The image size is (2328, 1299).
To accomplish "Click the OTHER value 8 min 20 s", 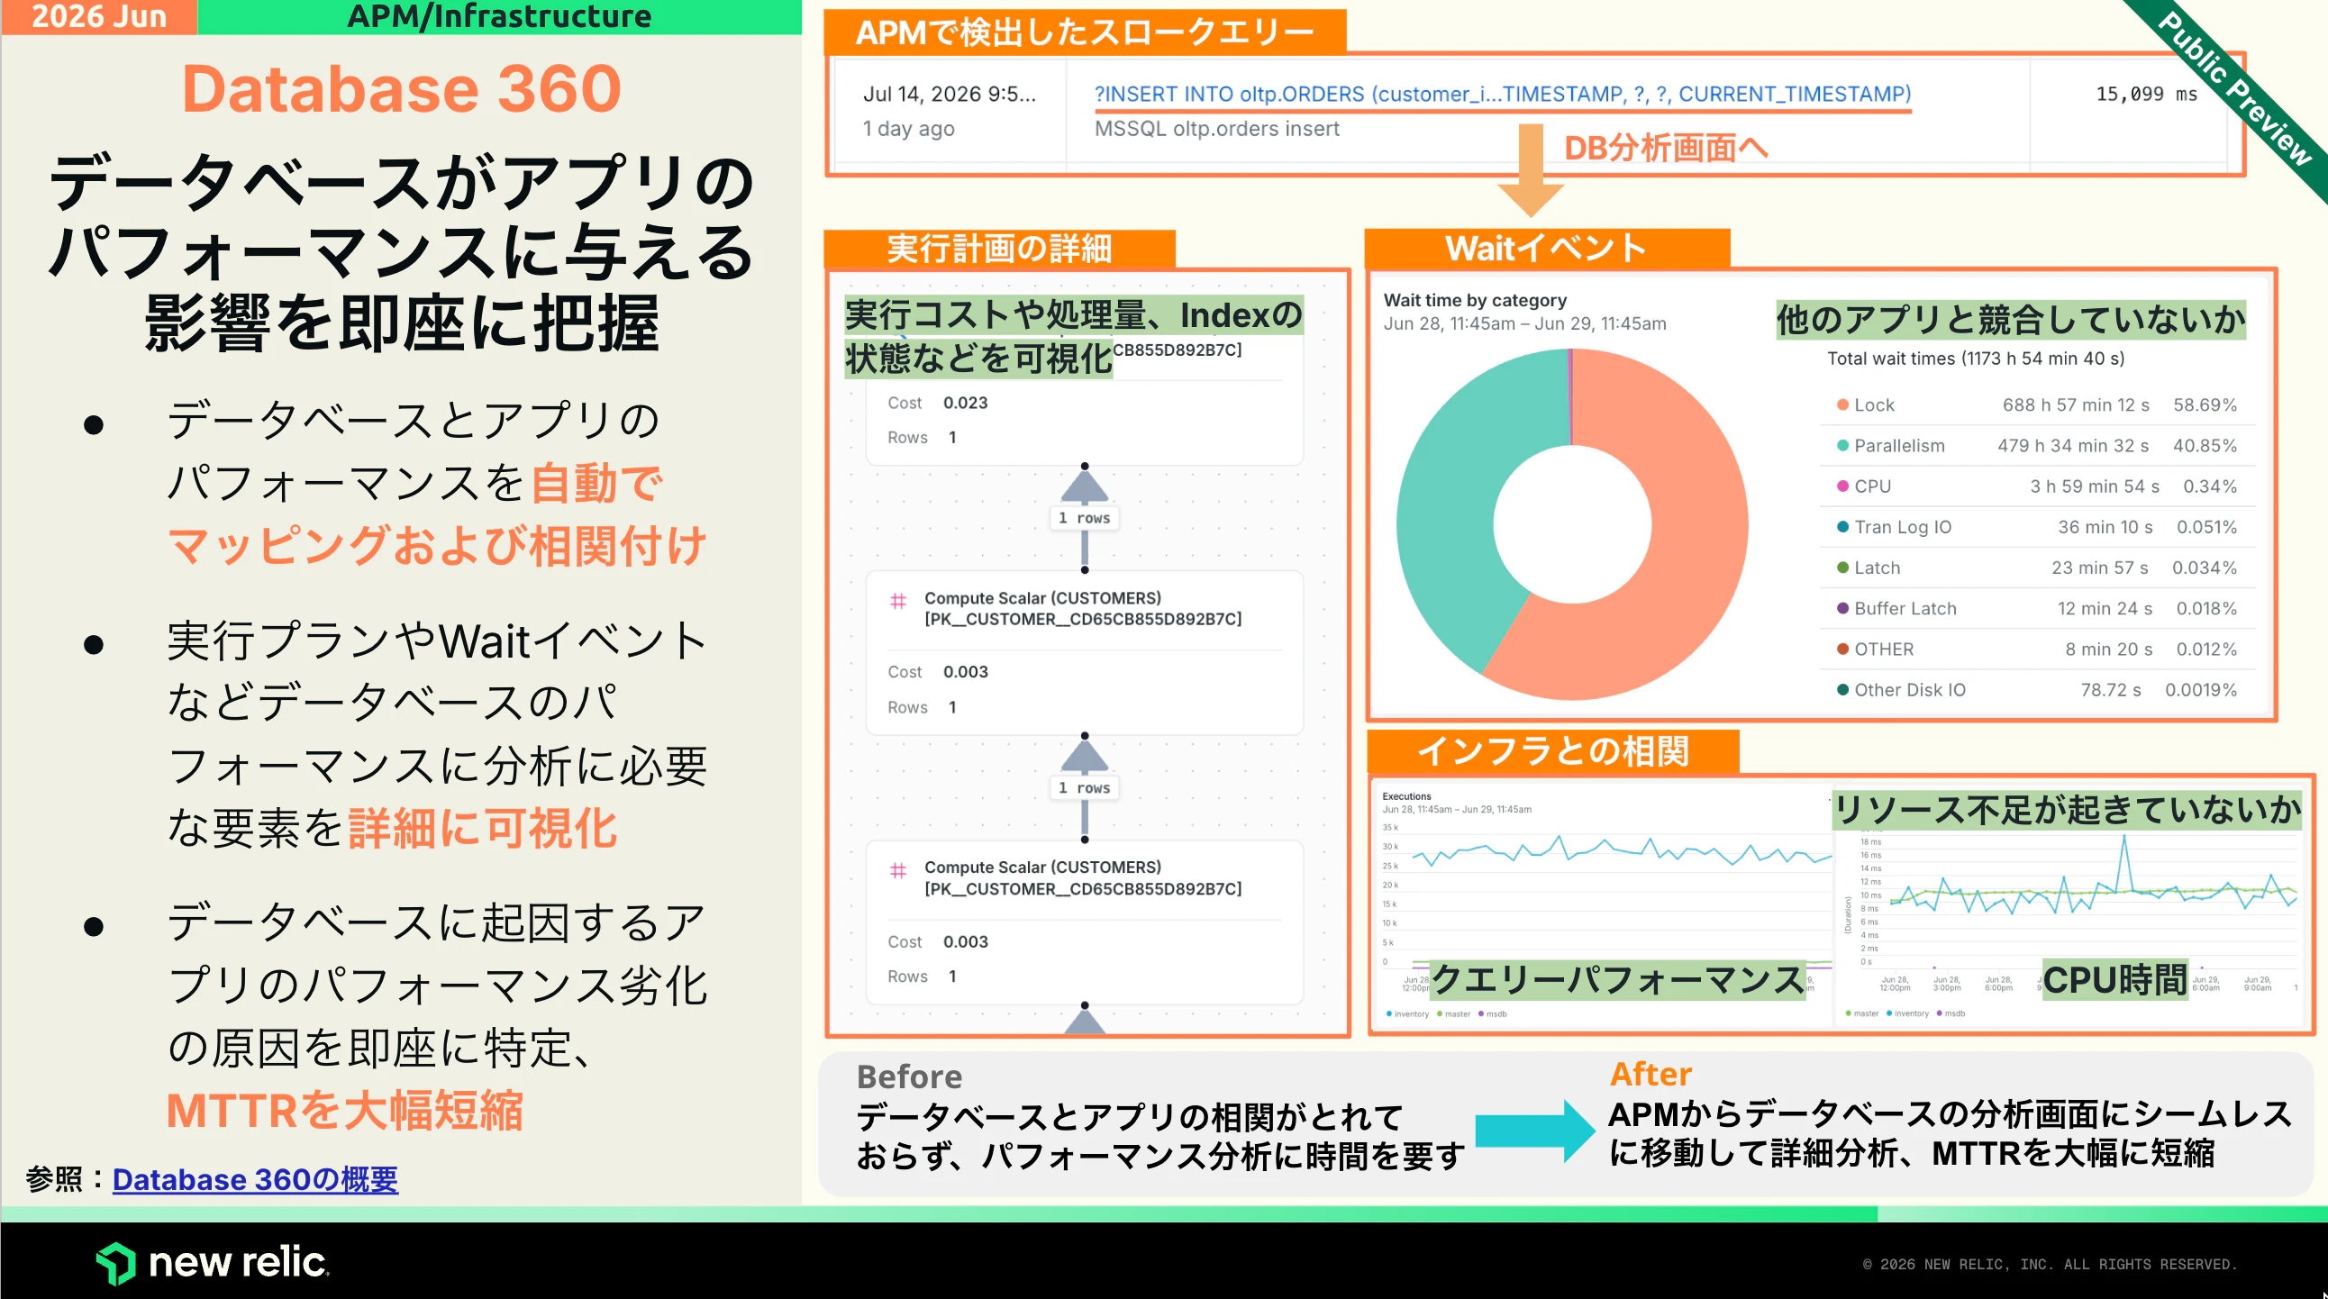I will (x=2108, y=649).
